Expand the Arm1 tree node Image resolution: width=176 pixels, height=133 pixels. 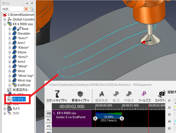click(x=10, y=43)
